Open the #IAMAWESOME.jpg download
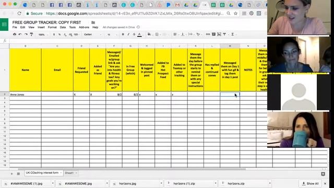This screenshot has width=334, height=188. coord(78,183)
